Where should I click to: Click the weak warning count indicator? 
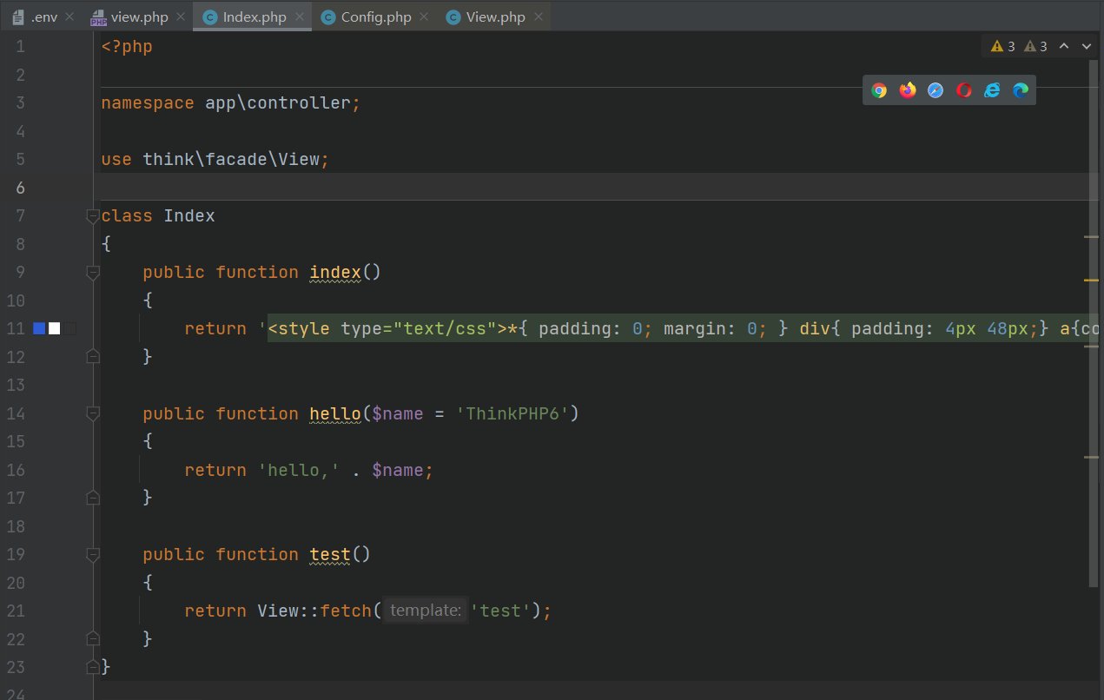point(1035,47)
